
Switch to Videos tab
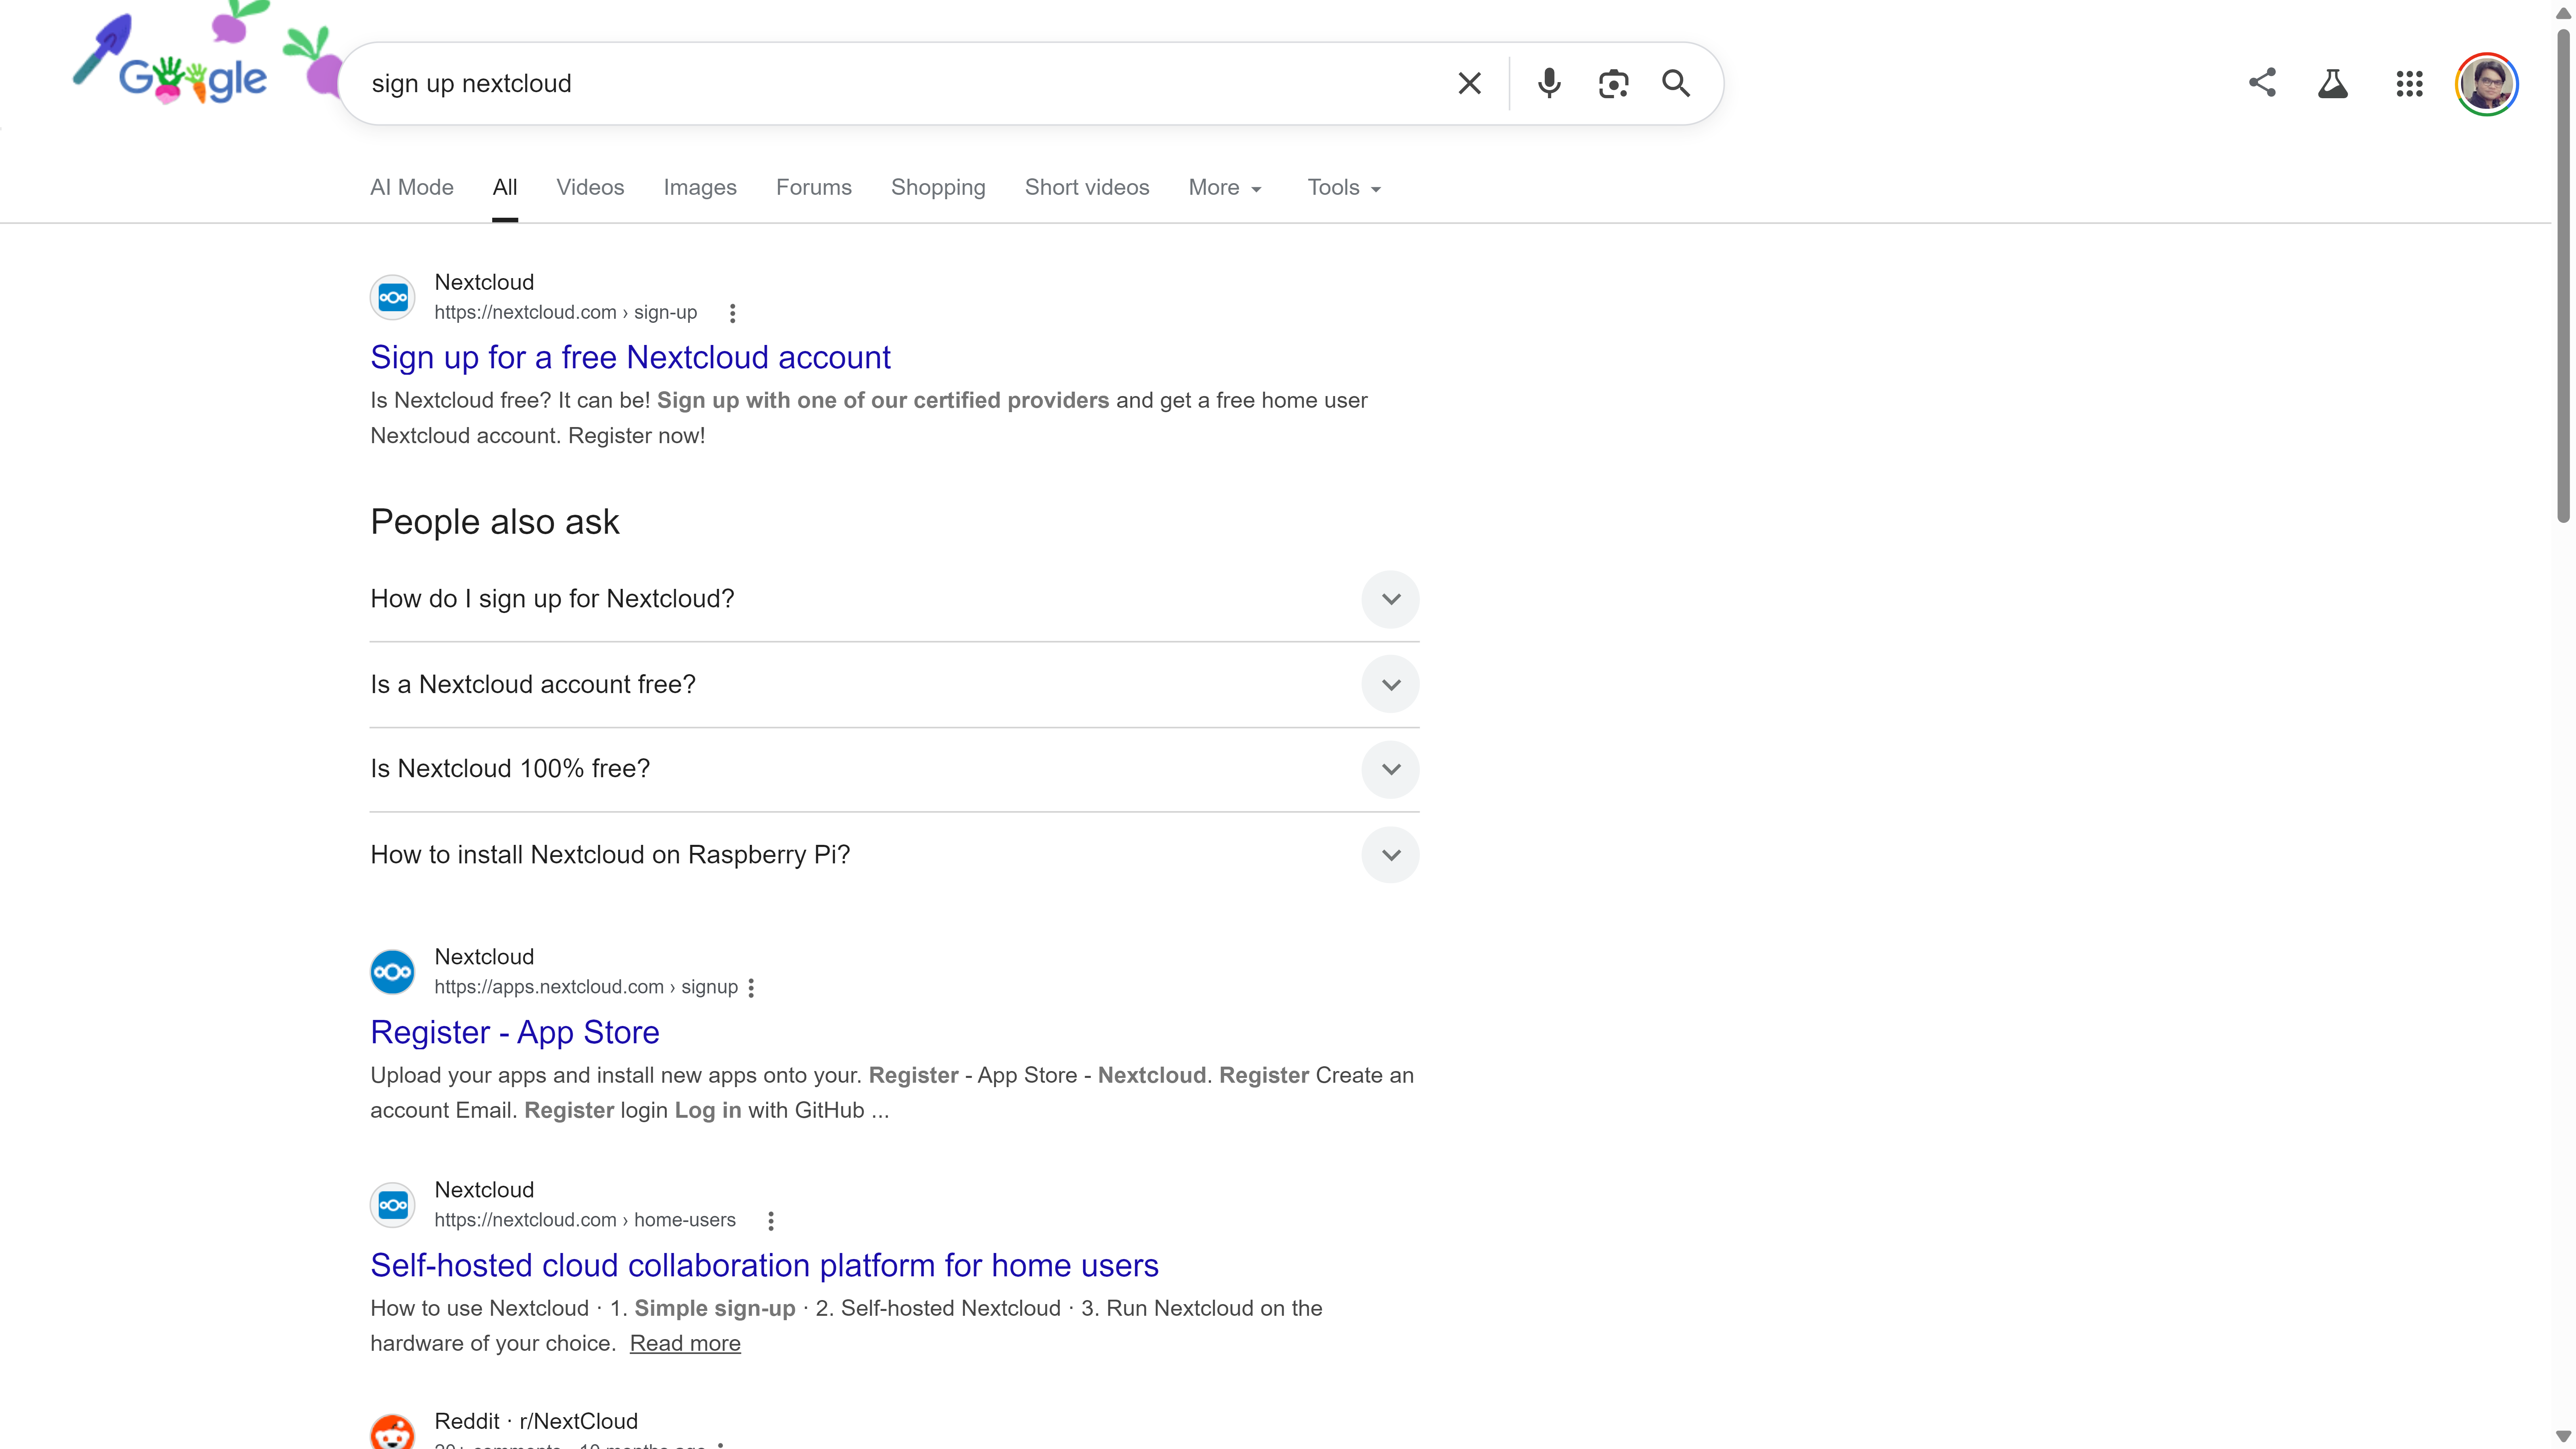click(590, 188)
